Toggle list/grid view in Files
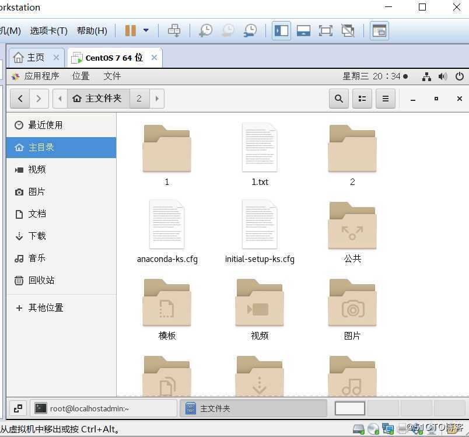 (362, 99)
